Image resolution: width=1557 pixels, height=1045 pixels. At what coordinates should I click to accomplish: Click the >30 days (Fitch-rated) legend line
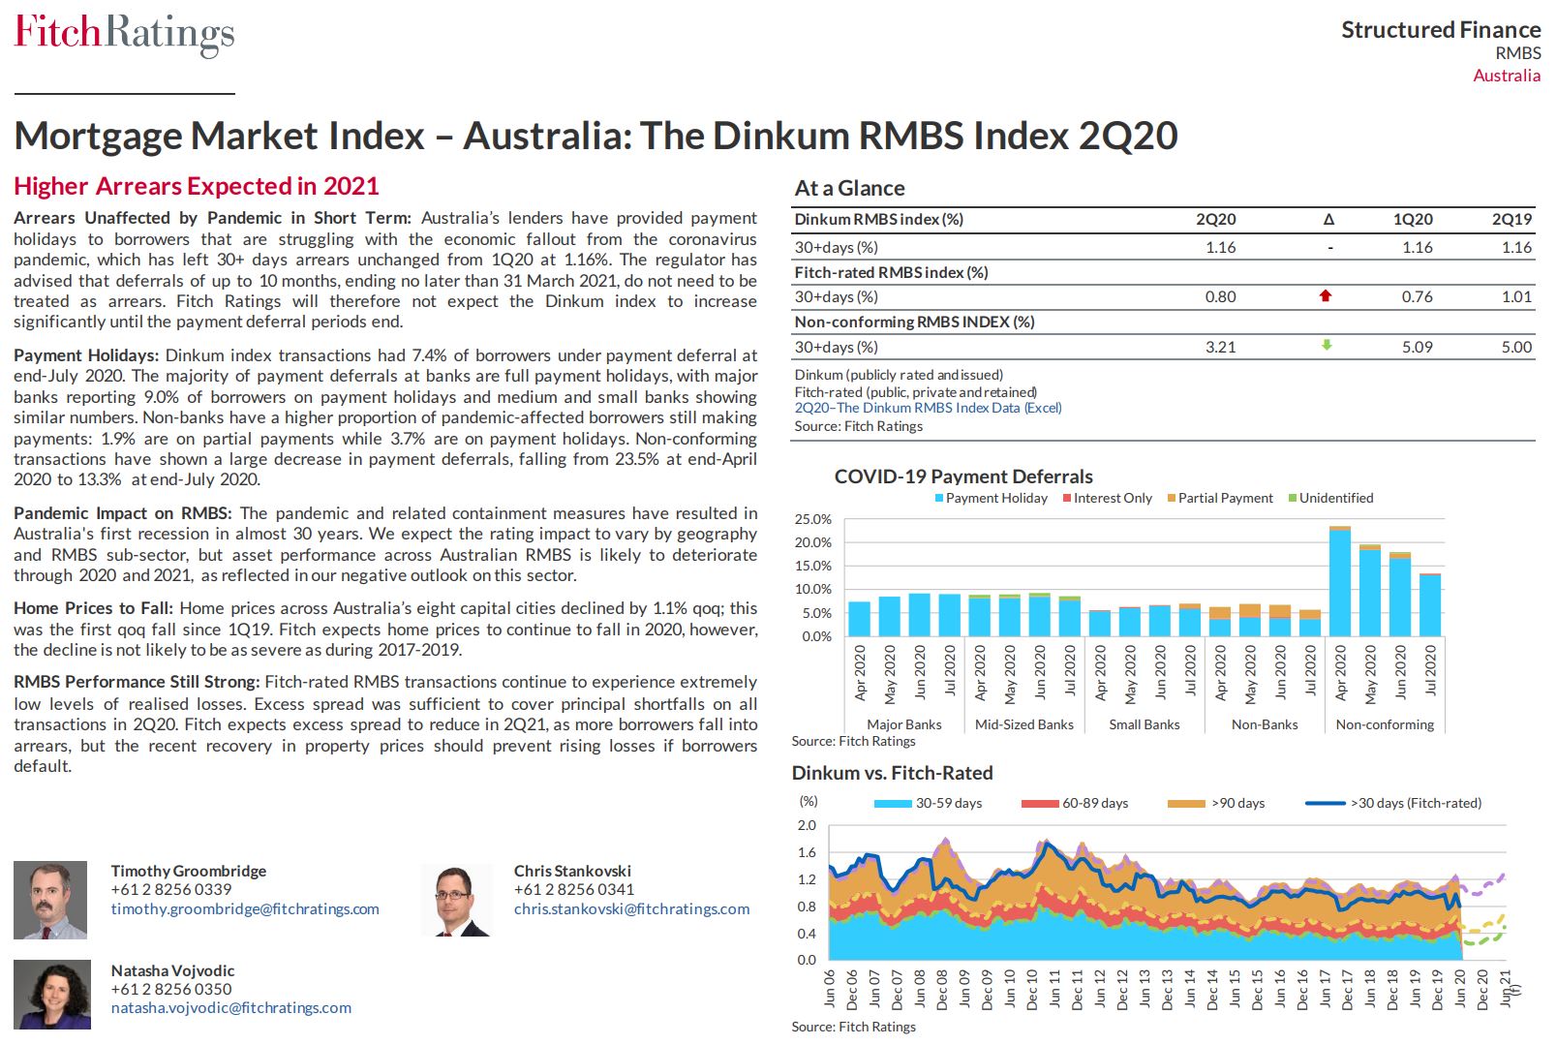click(x=1326, y=803)
